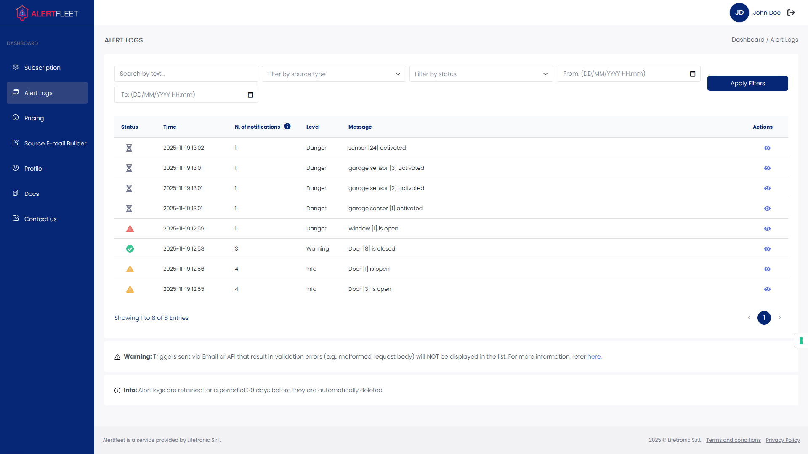Select the Pricing sidebar icon
Viewport: 808px width, 454px height.
[x=15, y=117]
